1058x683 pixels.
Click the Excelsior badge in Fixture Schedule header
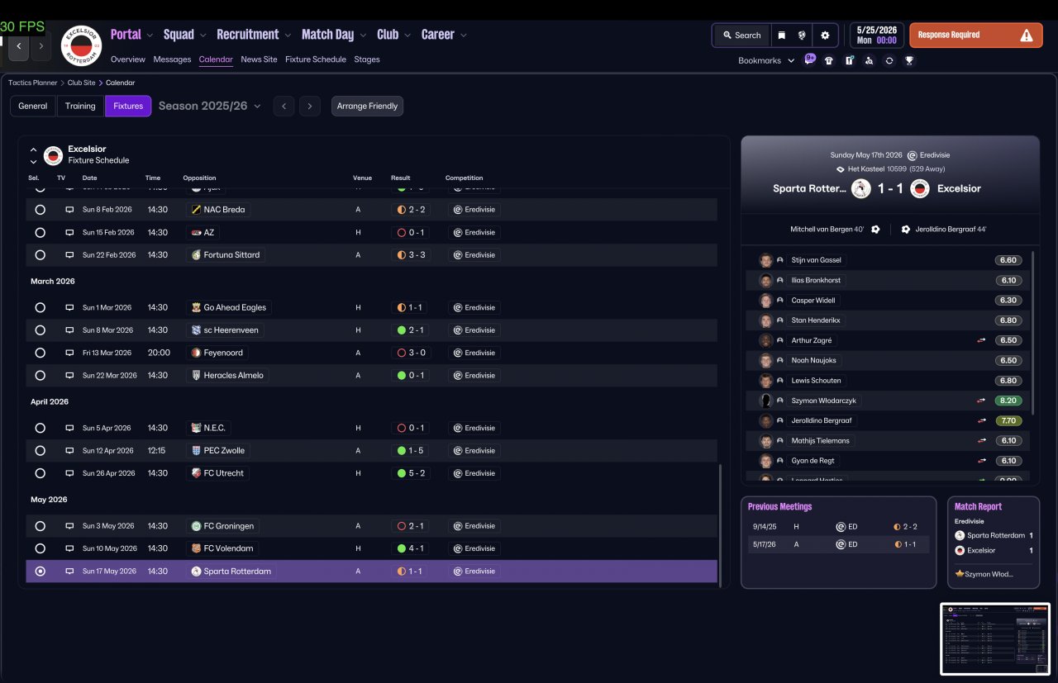pyautogui.click(x=53, y=154)
